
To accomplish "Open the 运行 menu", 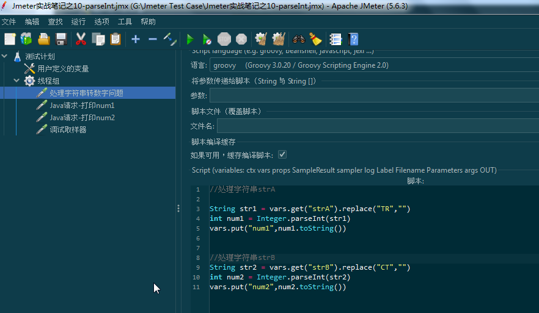I will point(78,21).
